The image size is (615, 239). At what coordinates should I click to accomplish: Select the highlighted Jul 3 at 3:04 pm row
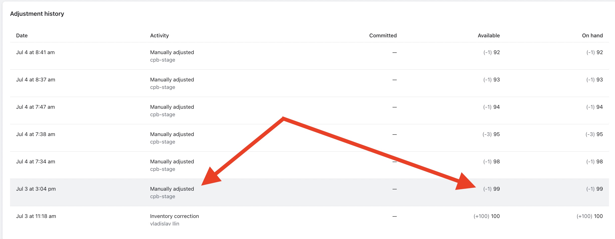point(301,192)
